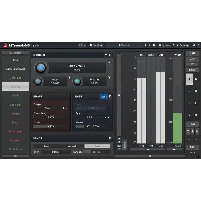This screenshot has width=201, height=201.
Task: Click the Width knob
Action: [x=77, y=81]
